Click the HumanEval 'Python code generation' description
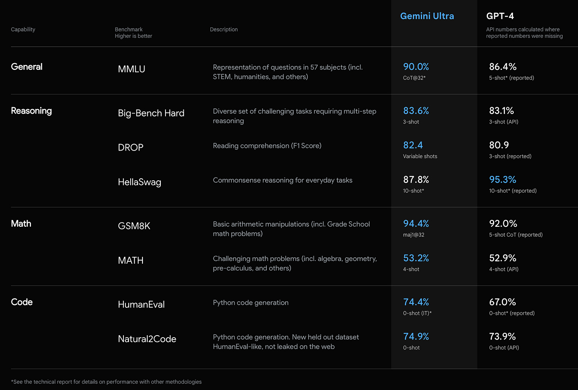 click(250, 303)
